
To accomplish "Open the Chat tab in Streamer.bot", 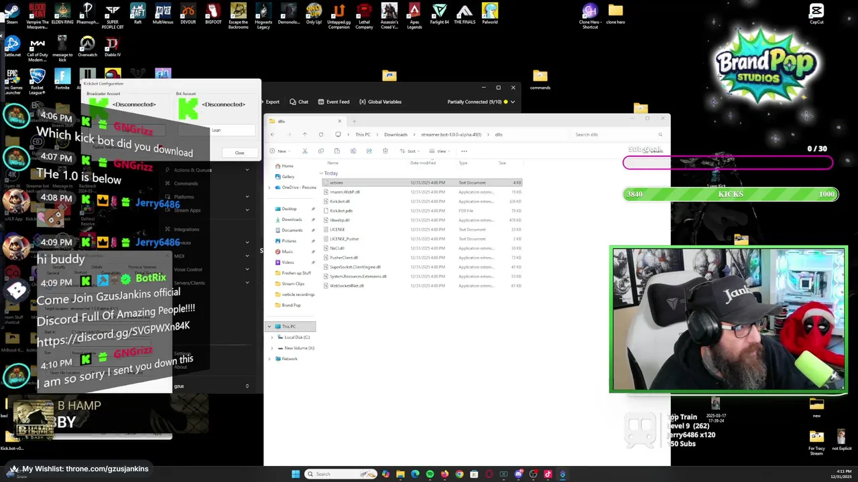I will click(x=299, y=102).
